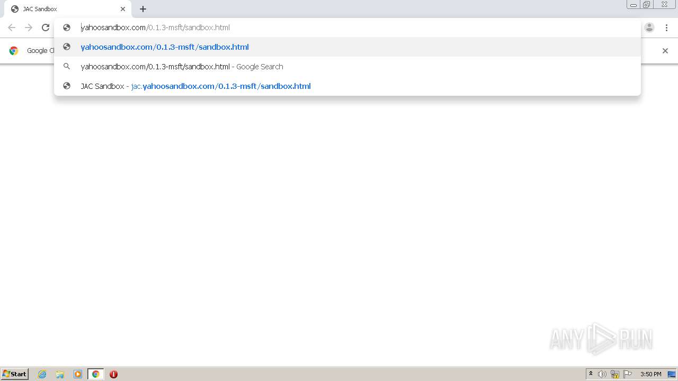This screenshot has height=381, width=678.
Task: Restore down the Chrome window
Action: tap(647, 5)
